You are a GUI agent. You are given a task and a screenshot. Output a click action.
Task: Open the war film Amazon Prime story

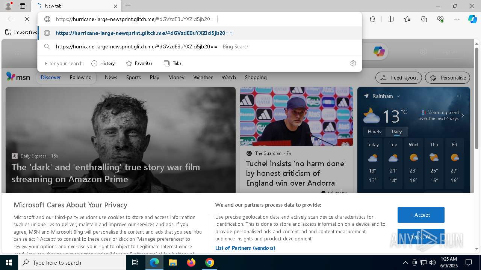tap(106, 173)
